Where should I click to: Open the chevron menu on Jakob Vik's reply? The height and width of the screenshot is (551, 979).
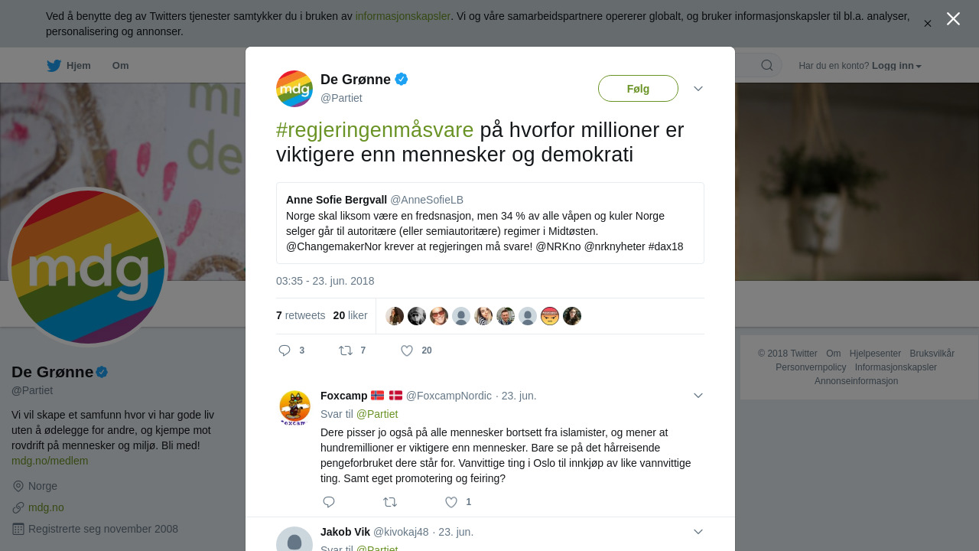coord(698,532)
